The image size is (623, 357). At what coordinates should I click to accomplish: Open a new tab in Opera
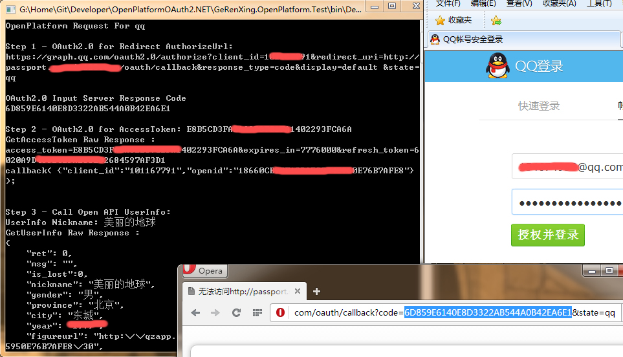pyautogui.click(x=316, y=292)
